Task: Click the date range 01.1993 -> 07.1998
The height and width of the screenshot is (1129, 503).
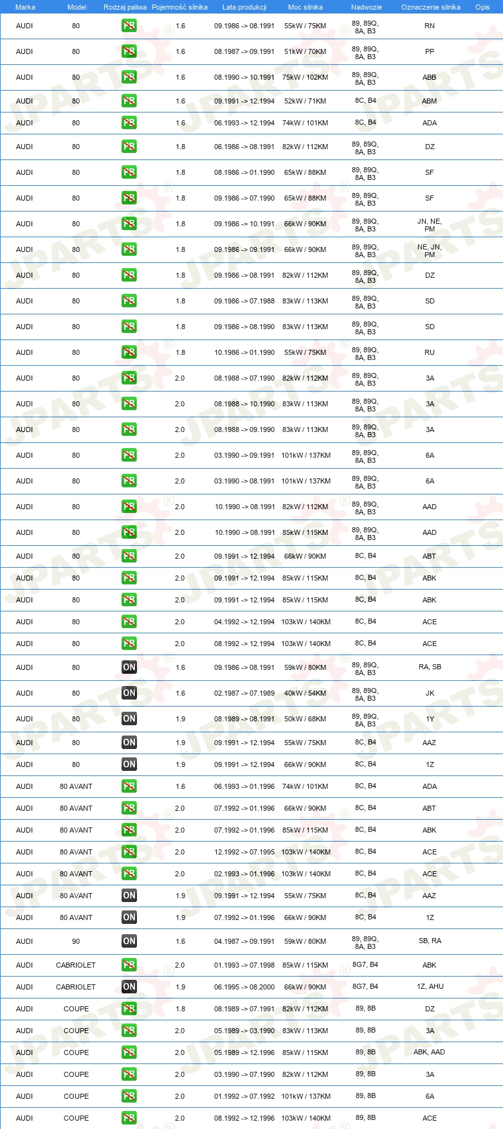Action: click(x=244, y=965)
